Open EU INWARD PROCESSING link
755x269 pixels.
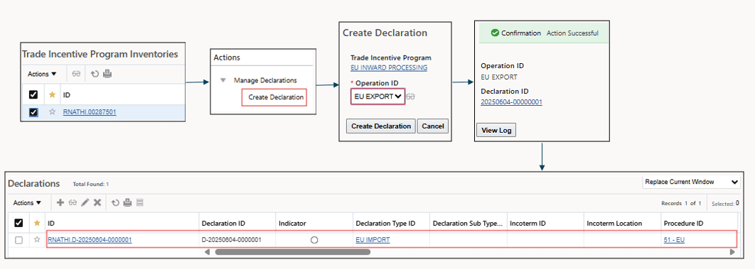coord(389,67)
